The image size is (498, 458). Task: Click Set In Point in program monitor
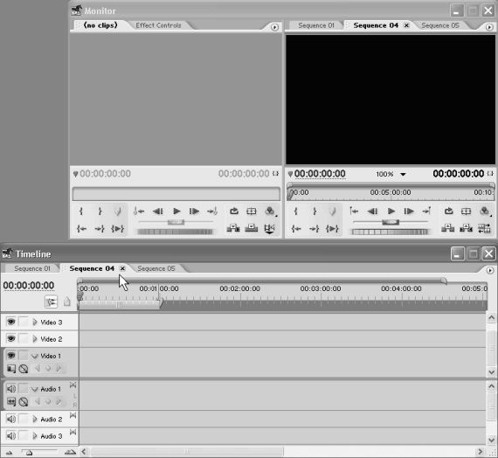[x=295, y=212]
